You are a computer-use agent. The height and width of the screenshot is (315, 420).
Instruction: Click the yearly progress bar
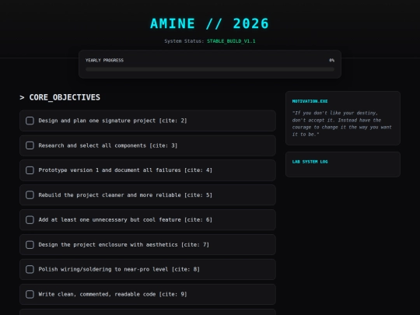tap(210, 69)
